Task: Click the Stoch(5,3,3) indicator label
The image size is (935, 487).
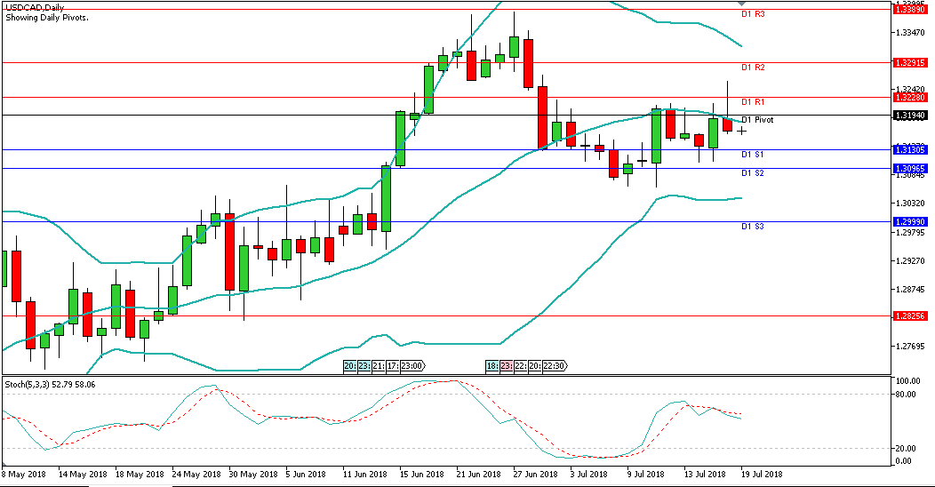Action: coord(52,385)
